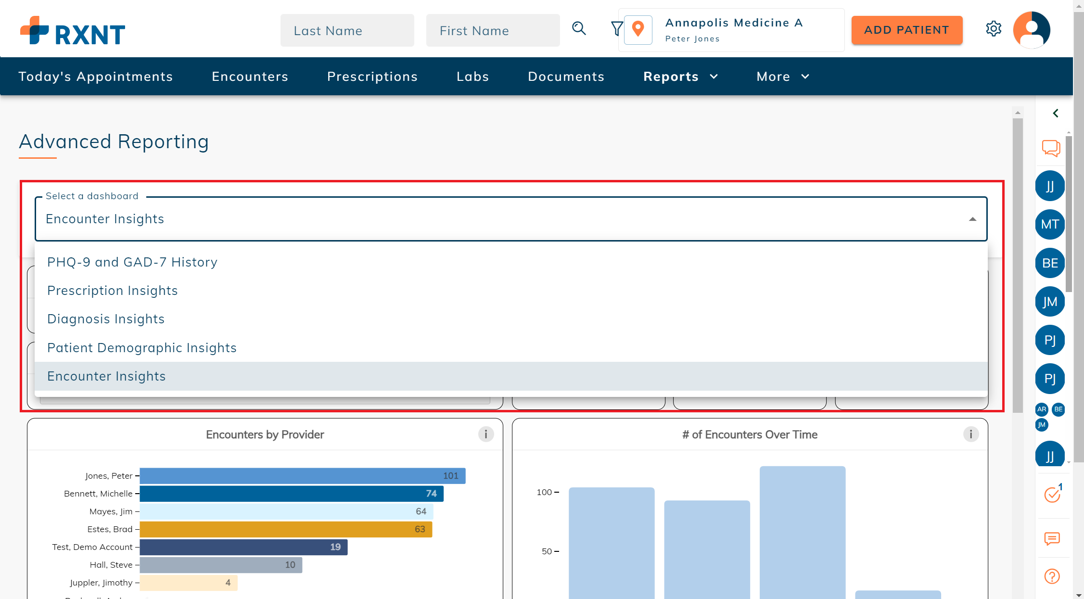Open the chat bubbles icon in sidebar
The width and height of the screenshot is (1084, 599).
click(1051, 148)
